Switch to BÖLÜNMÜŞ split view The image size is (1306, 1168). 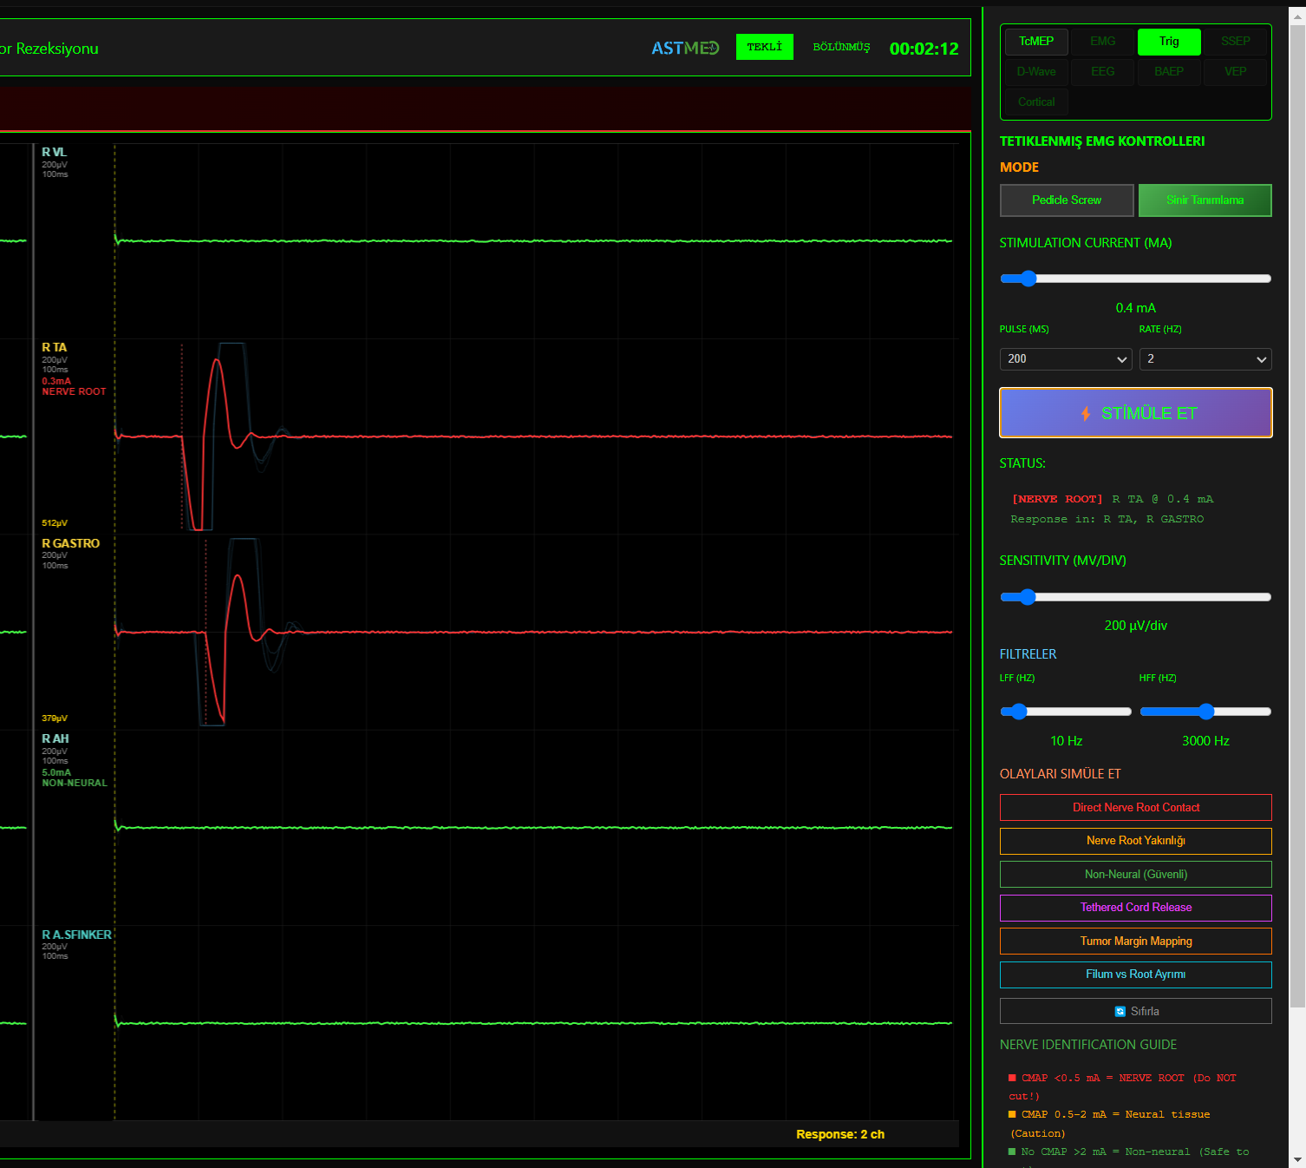click(840, 47)
